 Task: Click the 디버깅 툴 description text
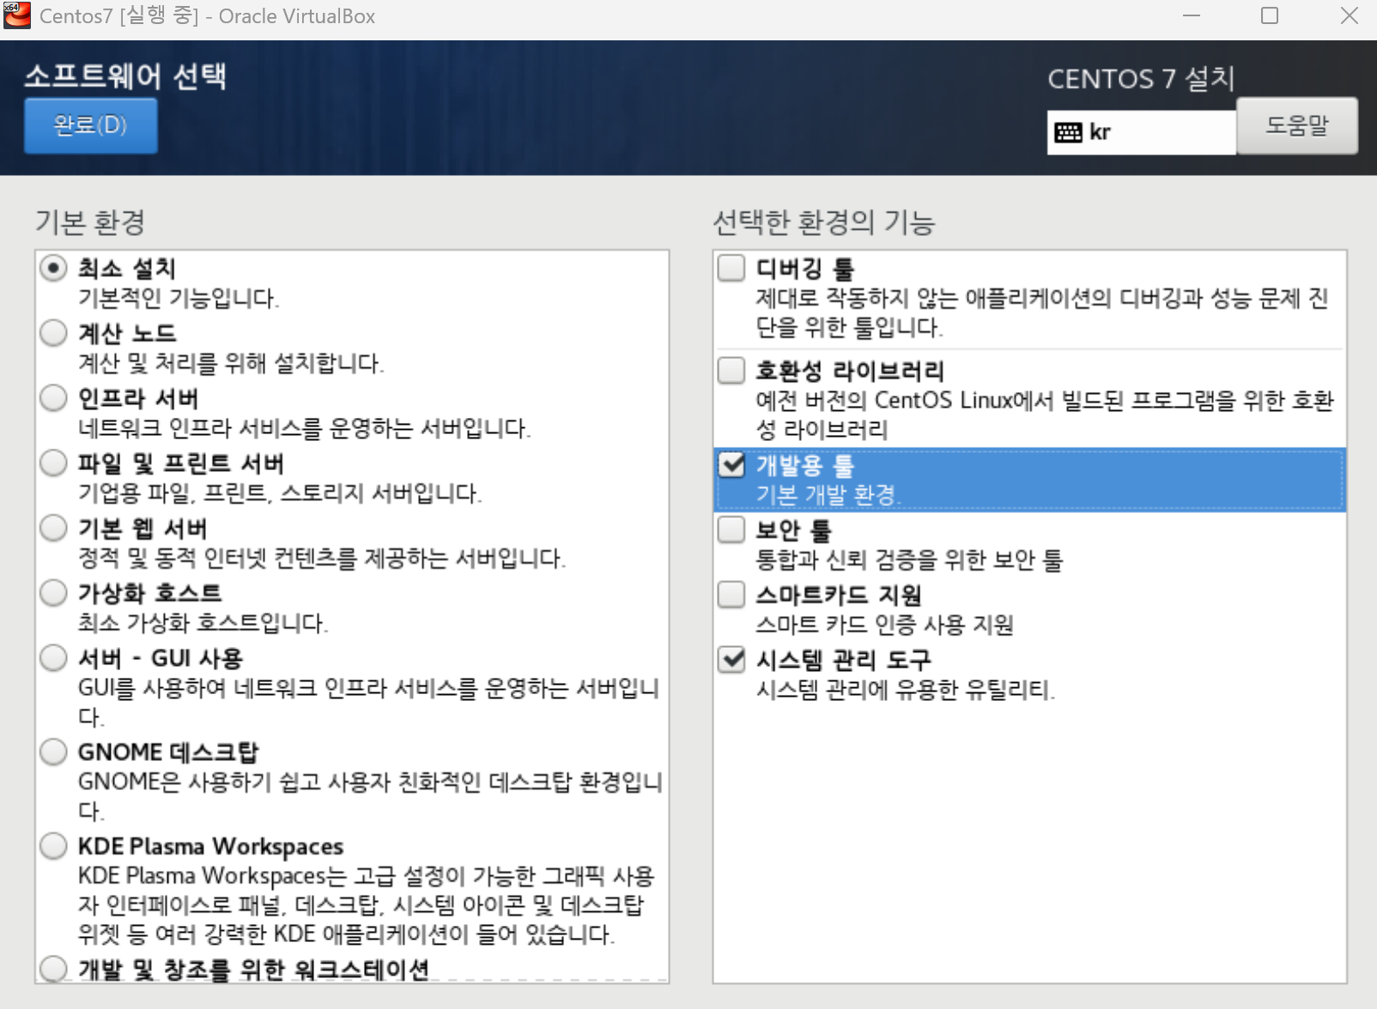(1042, 313)
